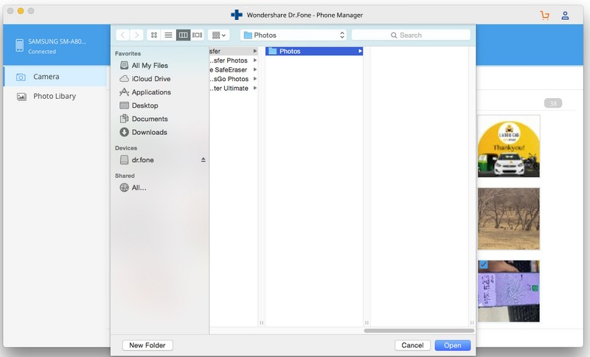This screenshot has height=357, width=590.
Task: Click the Open button
Action: click(452, 345)
